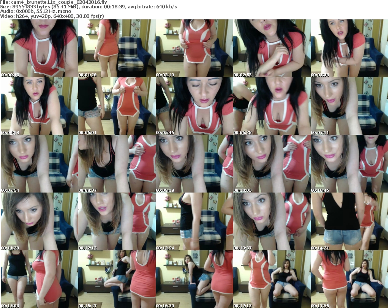Click the 'Size: 89554833 bytes' line

coord(88,7)
